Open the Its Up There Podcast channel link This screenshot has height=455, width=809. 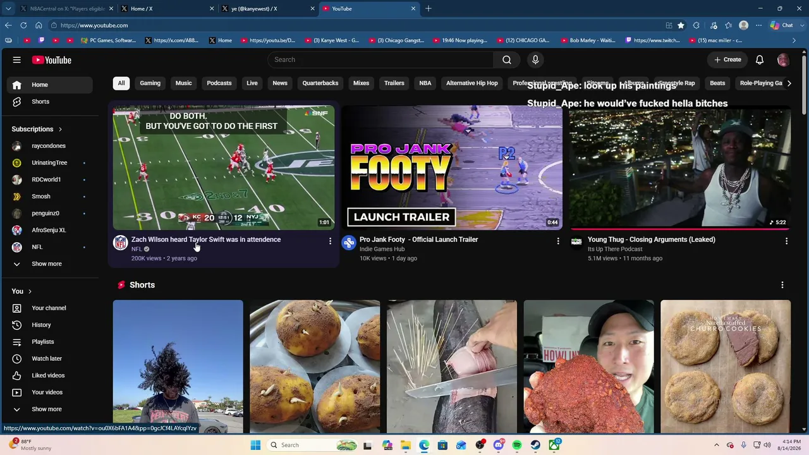615,249
